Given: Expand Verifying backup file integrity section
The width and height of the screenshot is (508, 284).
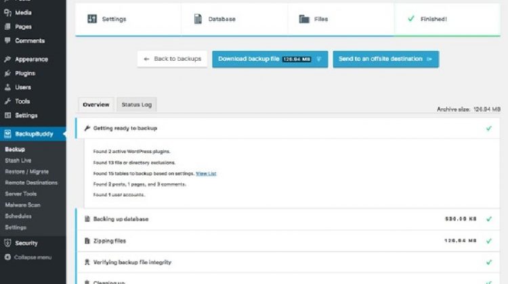Looking at the screenshot, I should [x=288, y=262].
